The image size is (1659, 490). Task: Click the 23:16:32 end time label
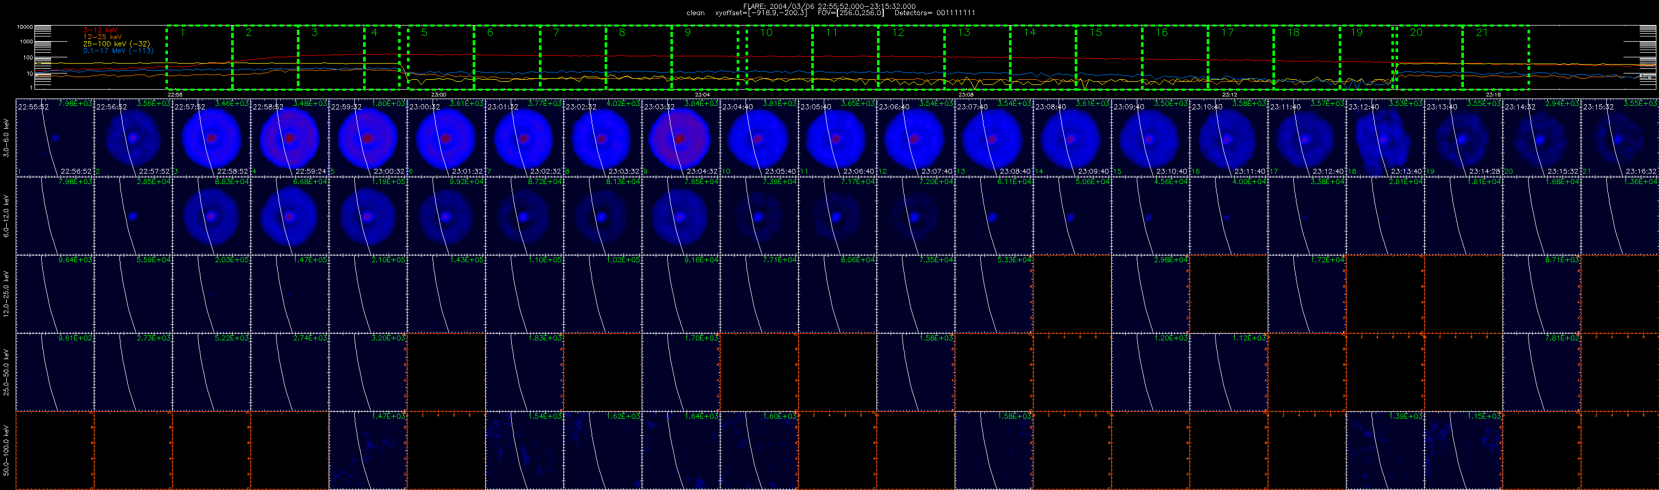click(1641, 172)
